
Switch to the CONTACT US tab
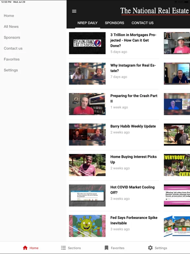coord(142,23)
